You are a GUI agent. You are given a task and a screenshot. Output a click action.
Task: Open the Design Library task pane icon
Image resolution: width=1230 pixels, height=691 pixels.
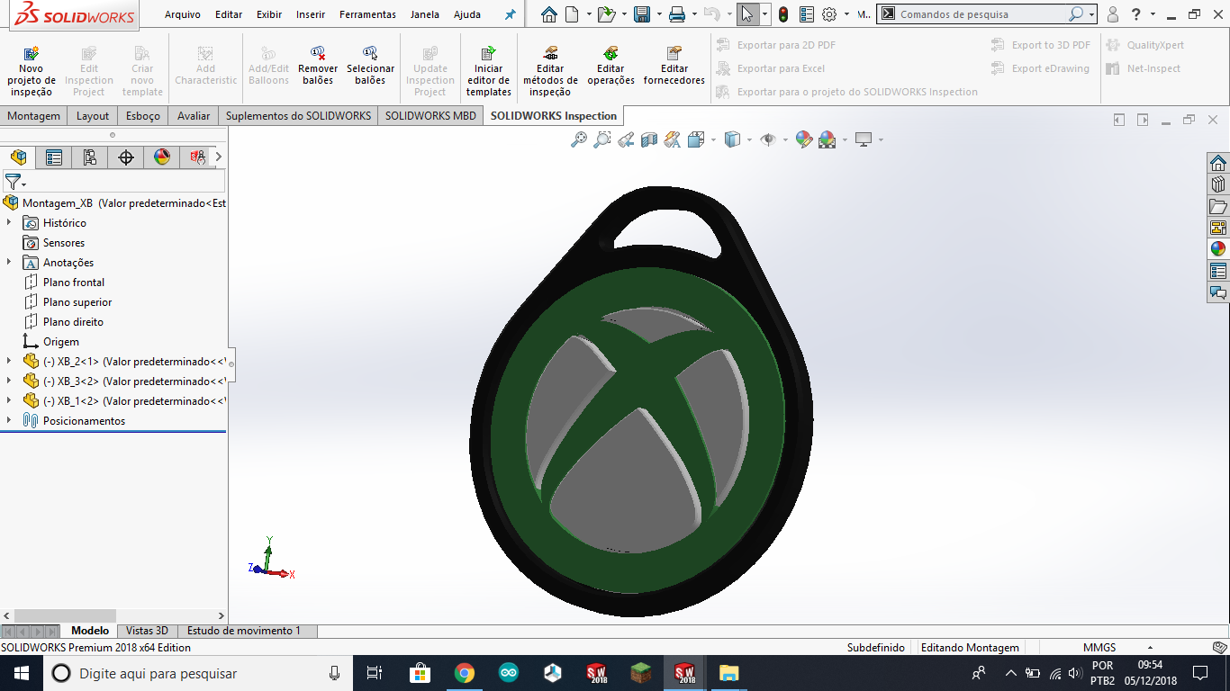1218,184
